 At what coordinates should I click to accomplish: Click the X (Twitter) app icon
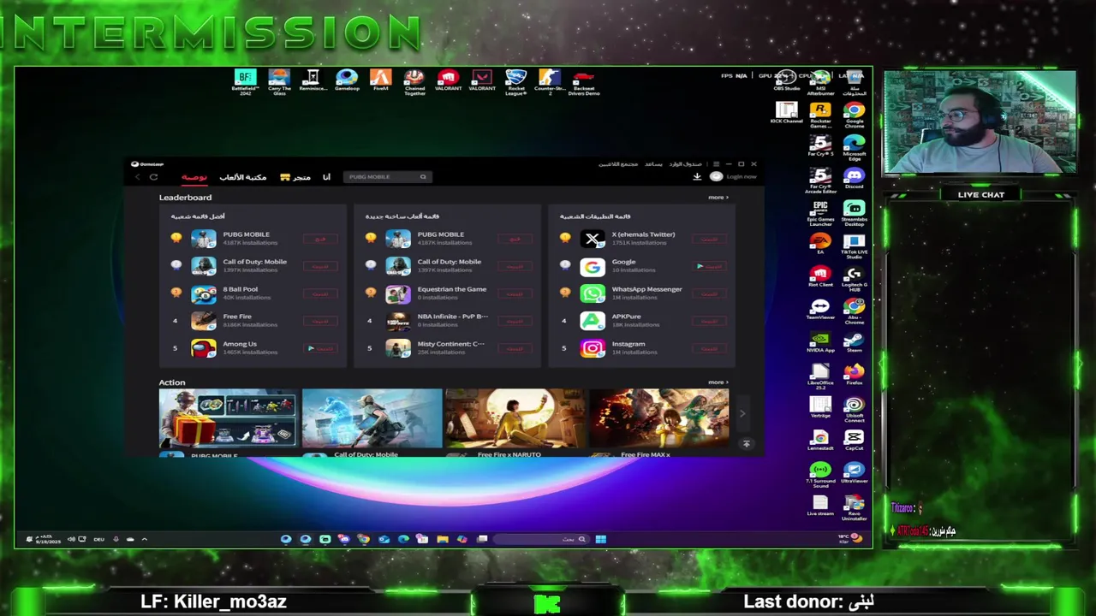pyautogui.click(x=592, y=239)
